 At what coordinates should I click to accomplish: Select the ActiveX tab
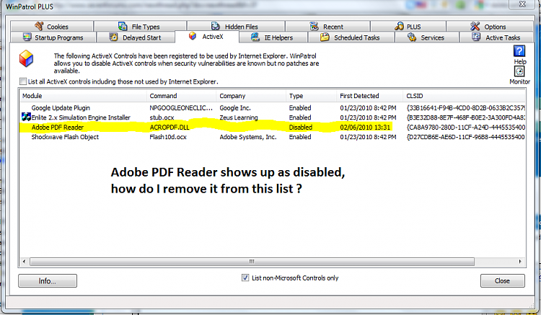pos(207,37)
